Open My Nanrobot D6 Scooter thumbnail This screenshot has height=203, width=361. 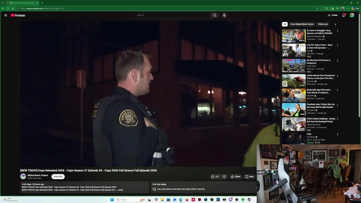click(294, 65)
